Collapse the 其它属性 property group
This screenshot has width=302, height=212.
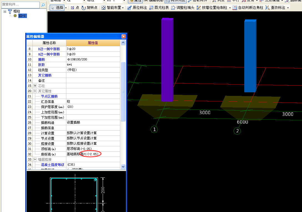coord(35,91)
